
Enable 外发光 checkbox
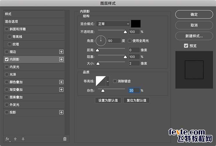tap(7, 105)
